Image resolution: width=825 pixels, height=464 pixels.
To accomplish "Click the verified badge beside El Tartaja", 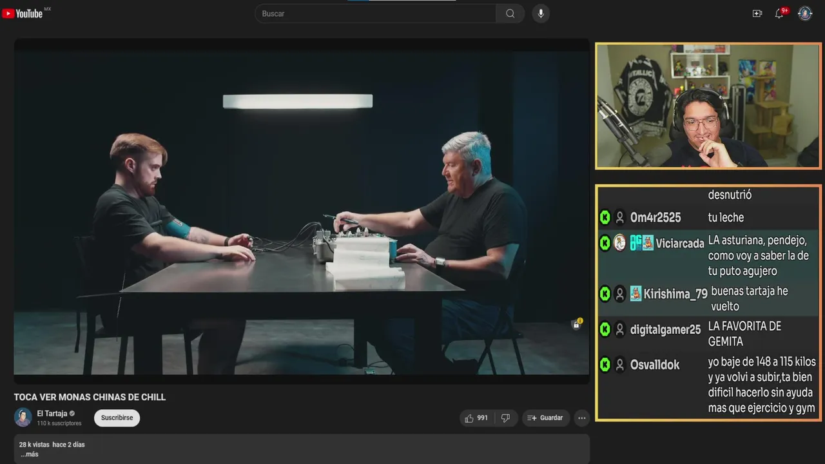I will coord(72,414).
